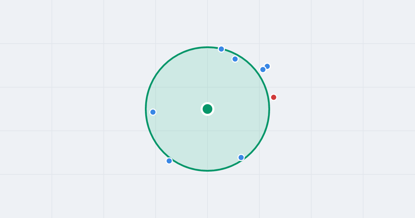Viewport: 415px width, 218px height.
Task: Select the blue point on the circle's lower-right edge
Action: coord(241,157)
